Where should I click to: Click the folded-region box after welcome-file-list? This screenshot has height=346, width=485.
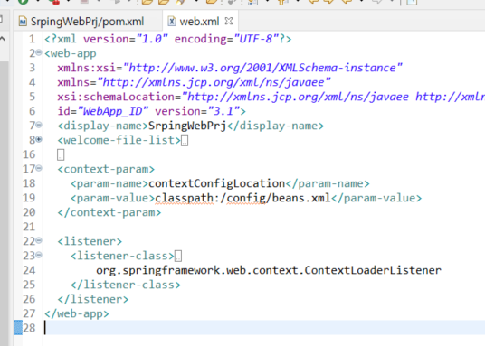tap(185, 141)
